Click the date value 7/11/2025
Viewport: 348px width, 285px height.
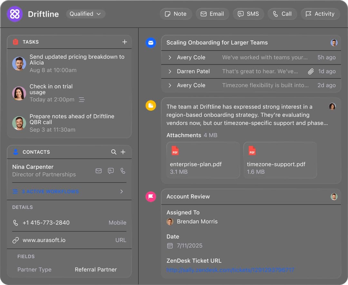(189, 246)
